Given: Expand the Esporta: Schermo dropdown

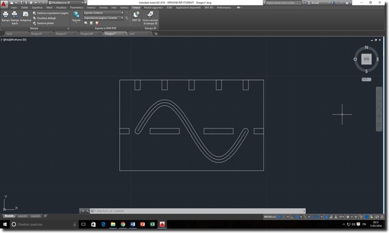Looking at the screenshot, I should point(104,13).
